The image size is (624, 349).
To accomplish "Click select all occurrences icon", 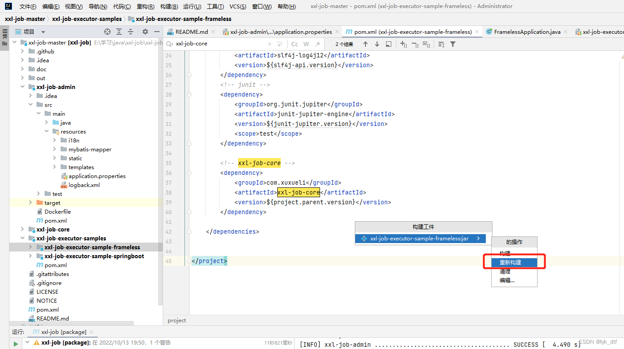I will pyautogui.click(x=427, y=44).
